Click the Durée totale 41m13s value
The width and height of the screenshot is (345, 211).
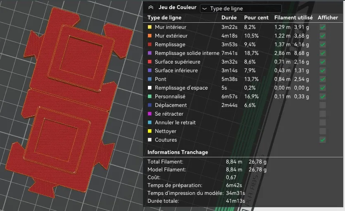point(236,201)
